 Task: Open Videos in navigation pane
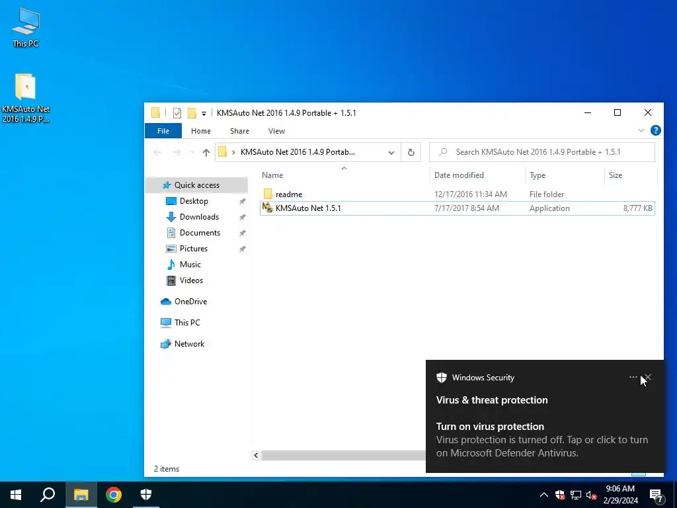(x=191, y=280)
